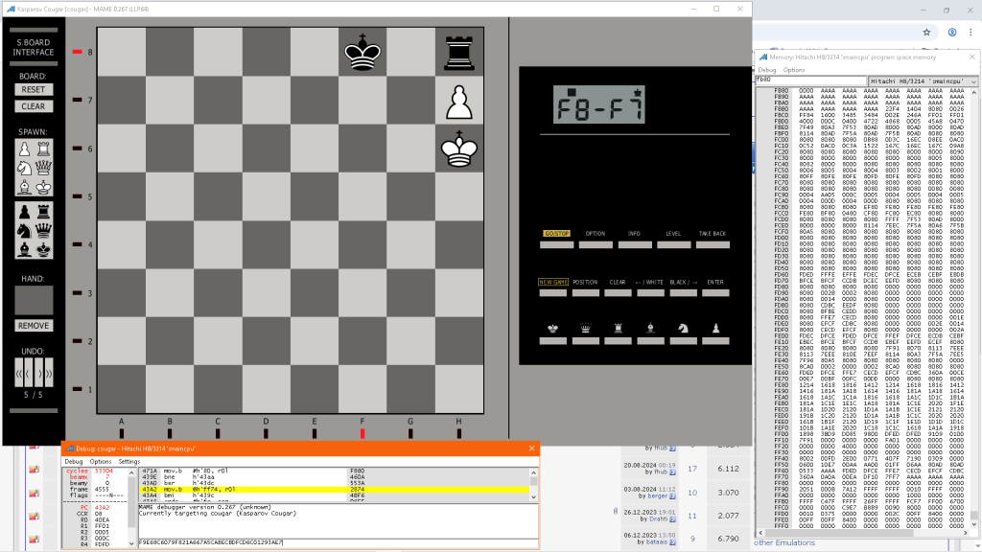Screen dimensions: 982x552
Task: Remove the piece held in hand
Action: pyautogui.click(x=34, y=326)
